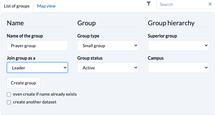The height and width of the screenshot is (115, 215).
Task: Open the Superior group dropdown
Action: 179,45
